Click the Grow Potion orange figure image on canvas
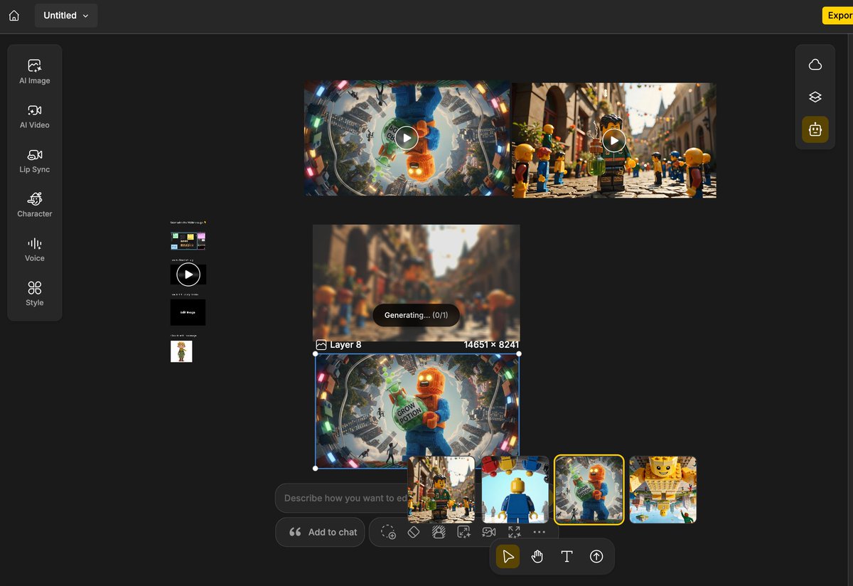 click(417, 411)
